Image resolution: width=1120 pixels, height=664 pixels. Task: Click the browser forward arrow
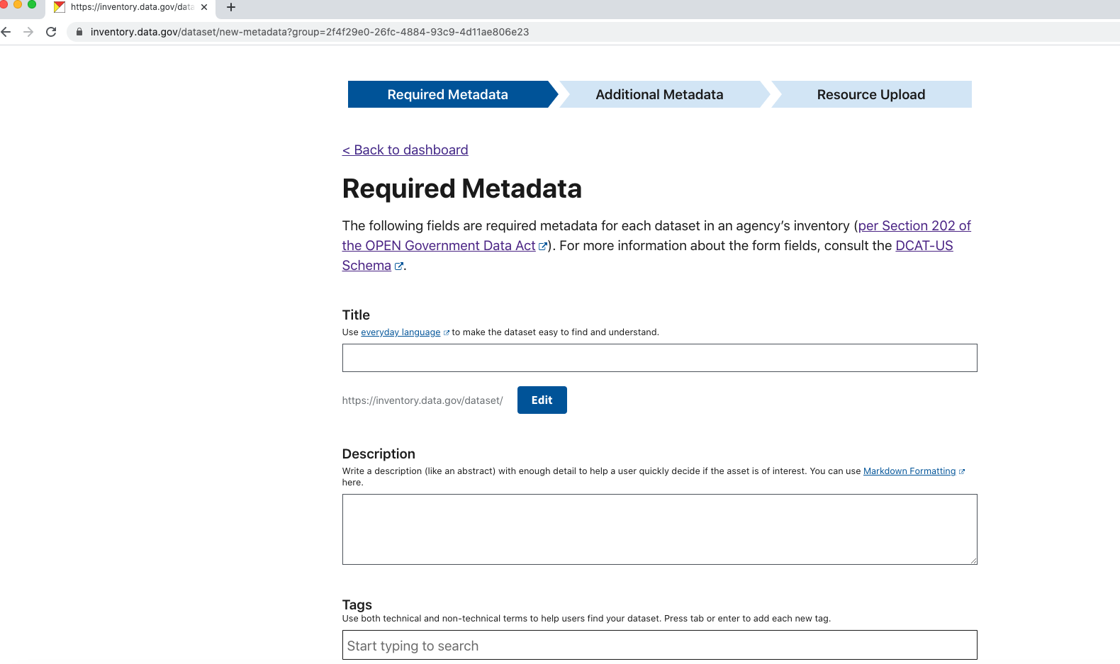[28, 32]
